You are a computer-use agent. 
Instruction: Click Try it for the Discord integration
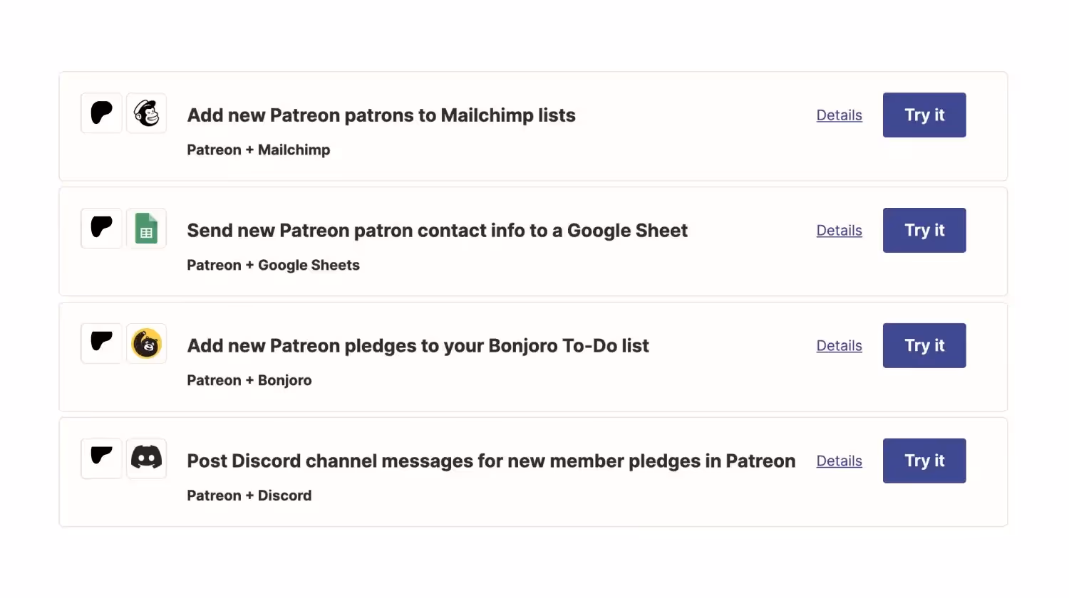pyautogui.click(x=924, y=461)
